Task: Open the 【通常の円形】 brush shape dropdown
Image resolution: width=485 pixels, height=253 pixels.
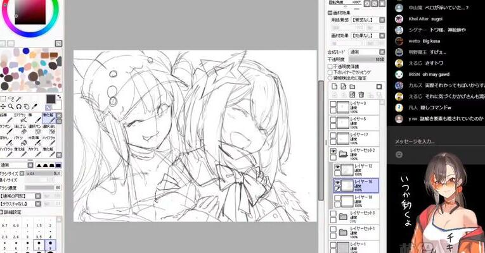Action: pos(20,196)
